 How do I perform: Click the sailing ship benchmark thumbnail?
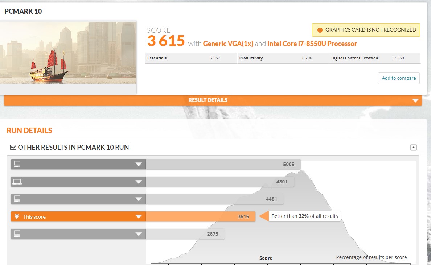68,53
